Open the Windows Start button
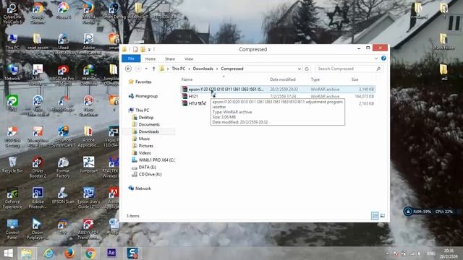Screen dimensions: 463x260 tap(8, 253)
